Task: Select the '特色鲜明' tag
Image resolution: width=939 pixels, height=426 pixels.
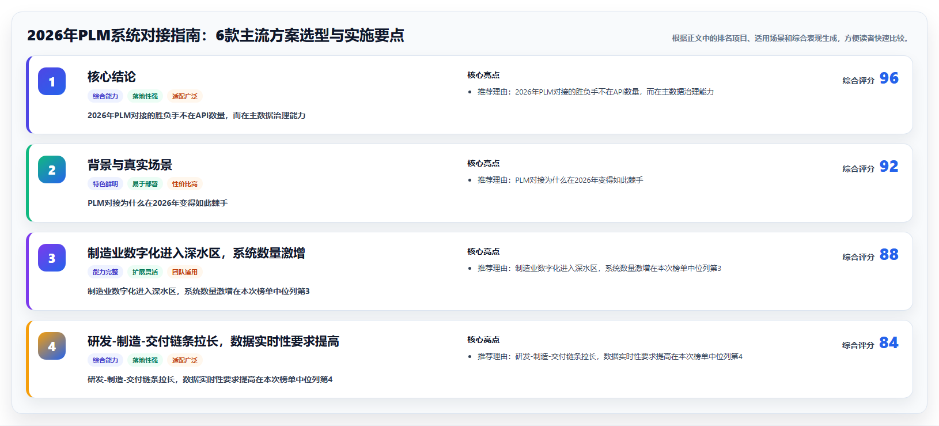Action: click(105, 184)
